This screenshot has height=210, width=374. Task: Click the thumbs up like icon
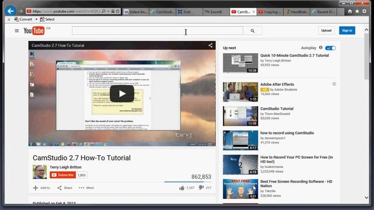point(182,188)
